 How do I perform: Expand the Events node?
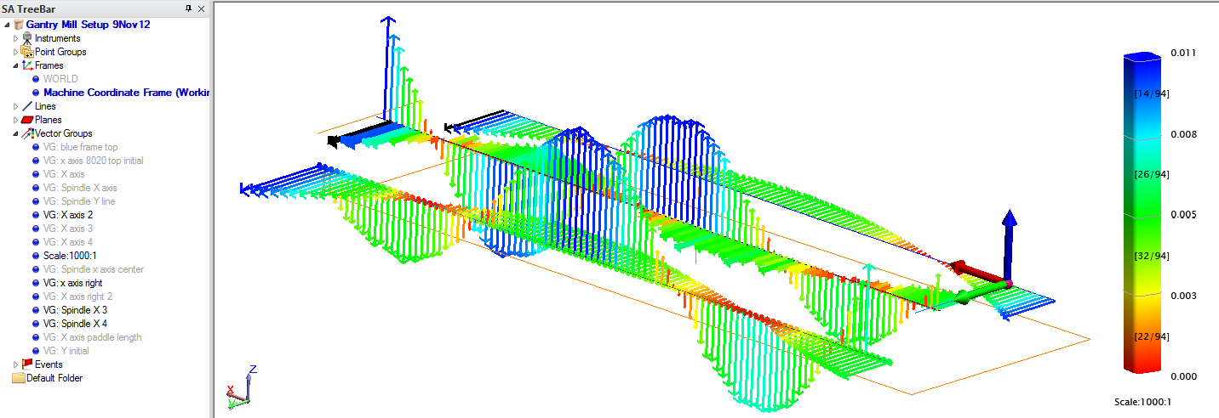16,364
